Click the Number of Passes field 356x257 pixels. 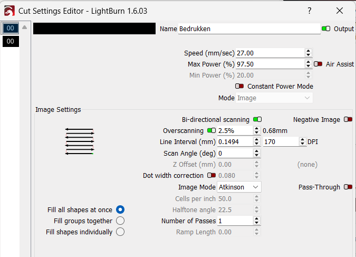click(235, 221)
